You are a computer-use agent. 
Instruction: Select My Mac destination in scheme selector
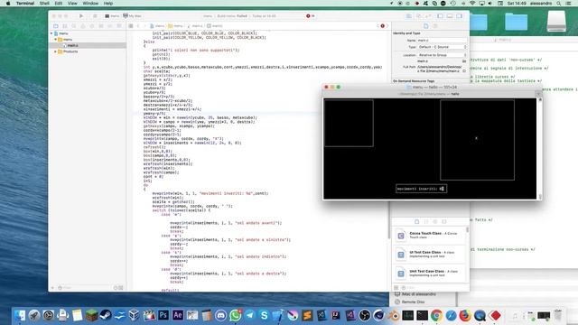tap(133, 16)
